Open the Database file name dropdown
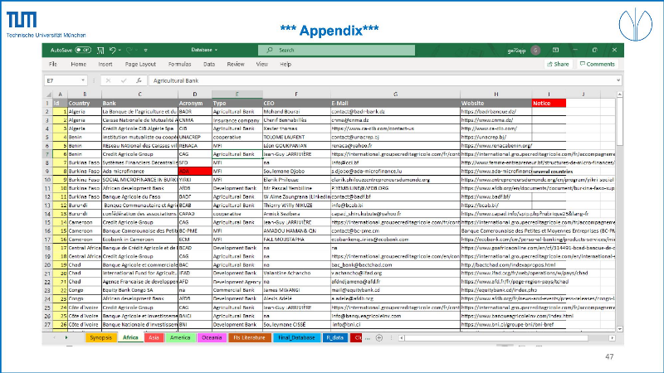The height and width of the screenshot is (373, 664). 204,50
